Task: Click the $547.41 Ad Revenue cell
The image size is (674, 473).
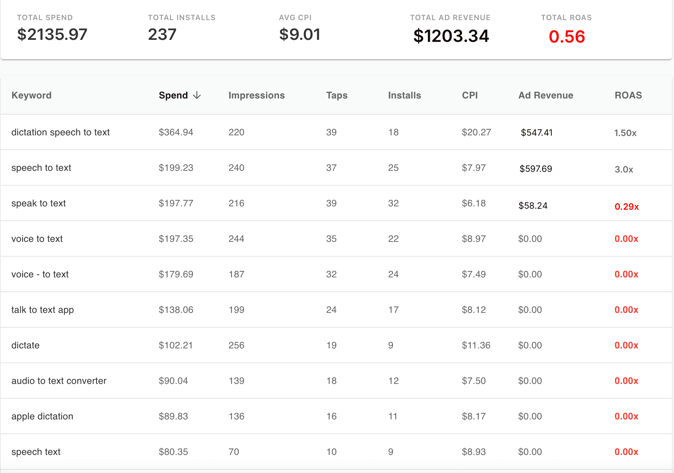Action: (x=536, y=133)
